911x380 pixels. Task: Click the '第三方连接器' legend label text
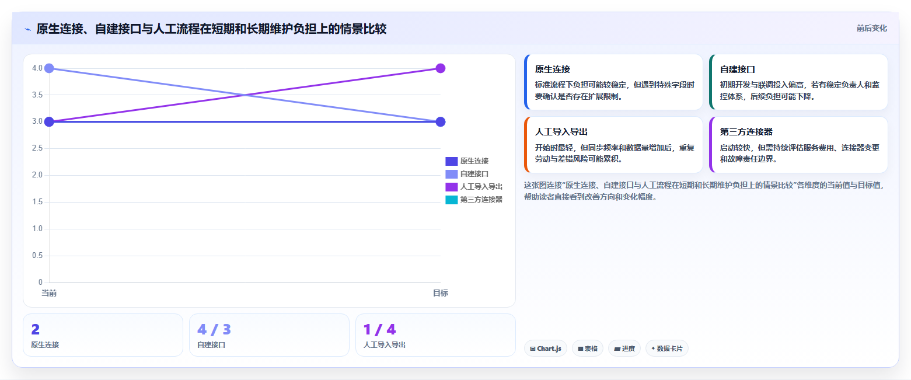481,200
